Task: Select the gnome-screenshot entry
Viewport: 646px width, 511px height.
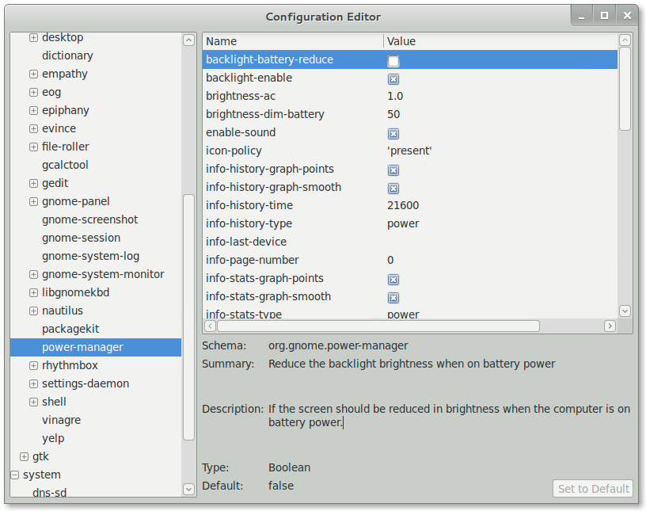Action: [x=89, y=219]
